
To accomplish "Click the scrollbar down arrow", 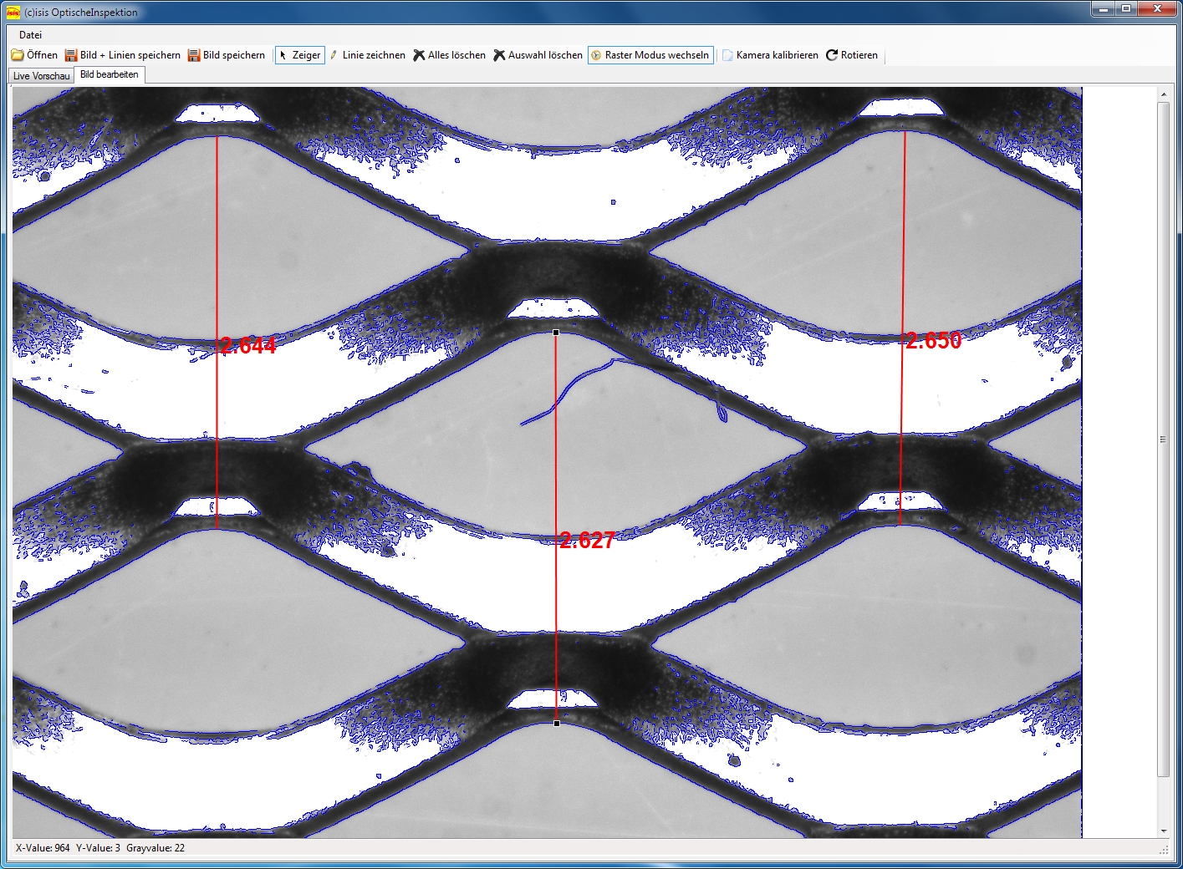I will (1163, 831).
